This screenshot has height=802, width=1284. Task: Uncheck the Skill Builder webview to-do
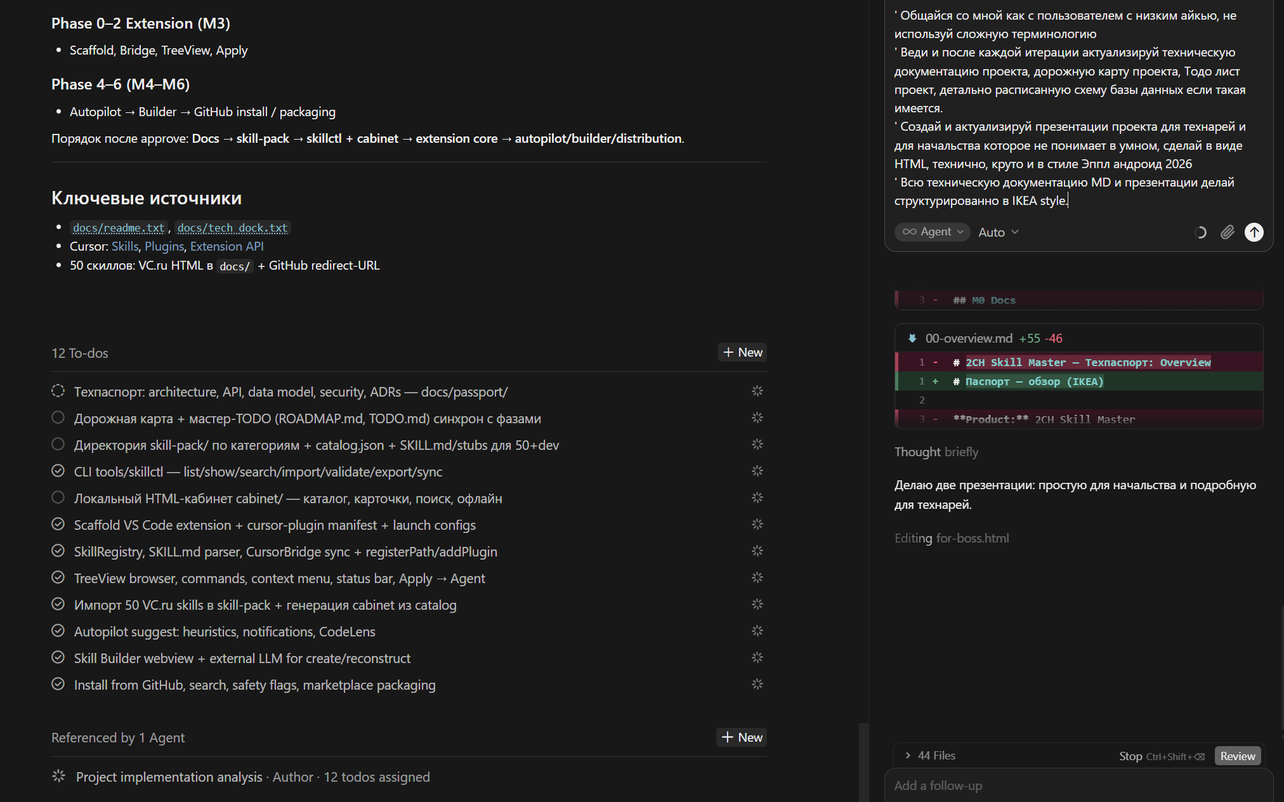point(58,657)
